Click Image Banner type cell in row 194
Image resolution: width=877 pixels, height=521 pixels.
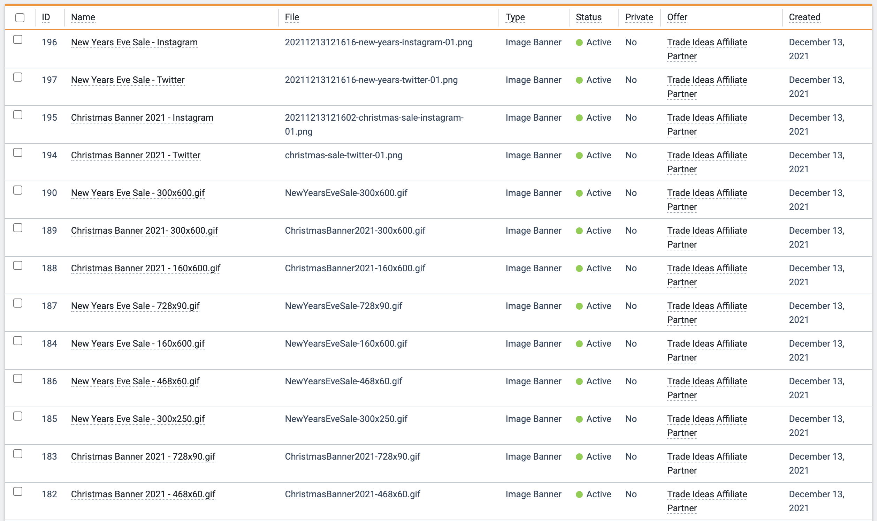(x=533, y=155)
